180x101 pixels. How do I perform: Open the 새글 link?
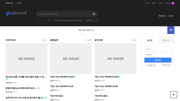click(160, 3)
